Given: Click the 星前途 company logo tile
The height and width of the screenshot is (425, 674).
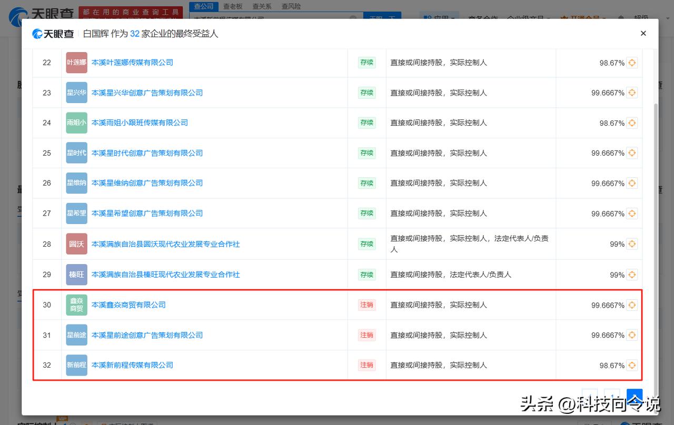Looking at the screenshot, I should (x=76, y=335).
